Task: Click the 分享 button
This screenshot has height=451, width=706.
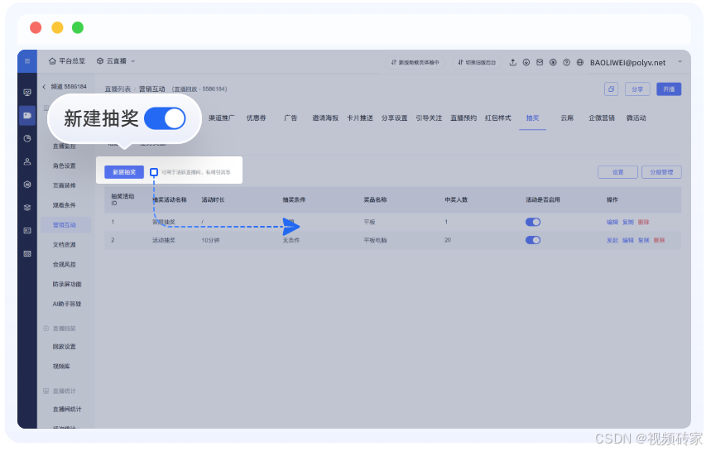Action: click(x=637, y=89)
